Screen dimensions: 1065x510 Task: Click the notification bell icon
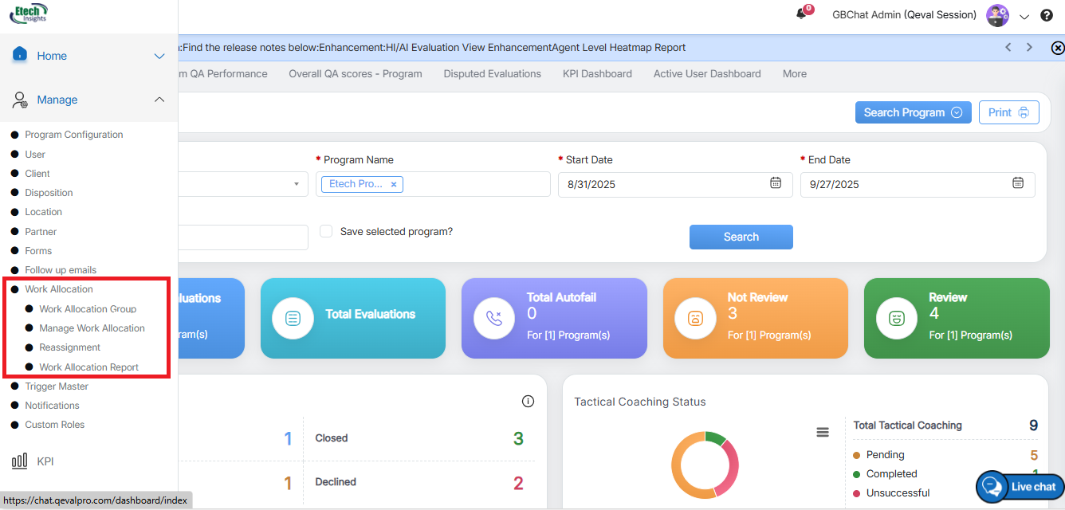802,14
